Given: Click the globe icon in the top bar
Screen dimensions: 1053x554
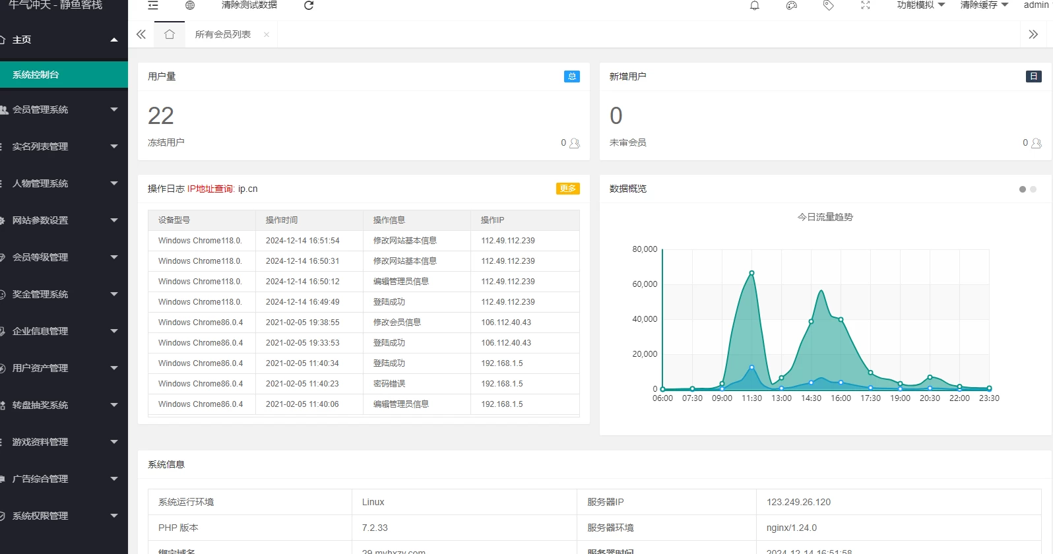Looking at the screenshot, I should click(x=190, y=5).
